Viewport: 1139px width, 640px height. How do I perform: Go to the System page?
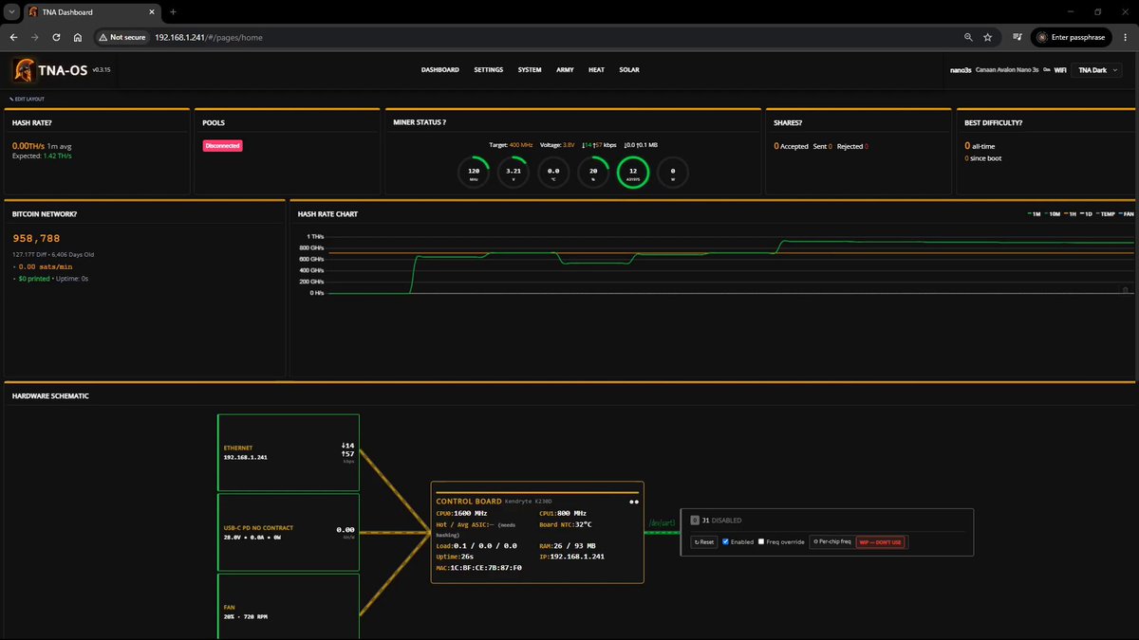tap(530, 70)
